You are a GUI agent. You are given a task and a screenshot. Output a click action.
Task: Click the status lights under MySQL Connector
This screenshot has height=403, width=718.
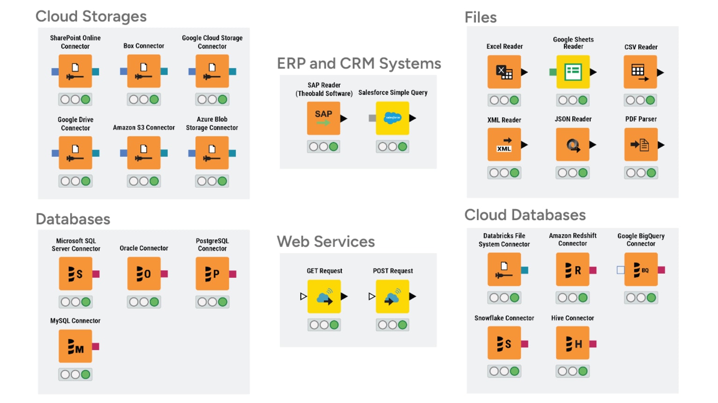(x=75, y=374)
